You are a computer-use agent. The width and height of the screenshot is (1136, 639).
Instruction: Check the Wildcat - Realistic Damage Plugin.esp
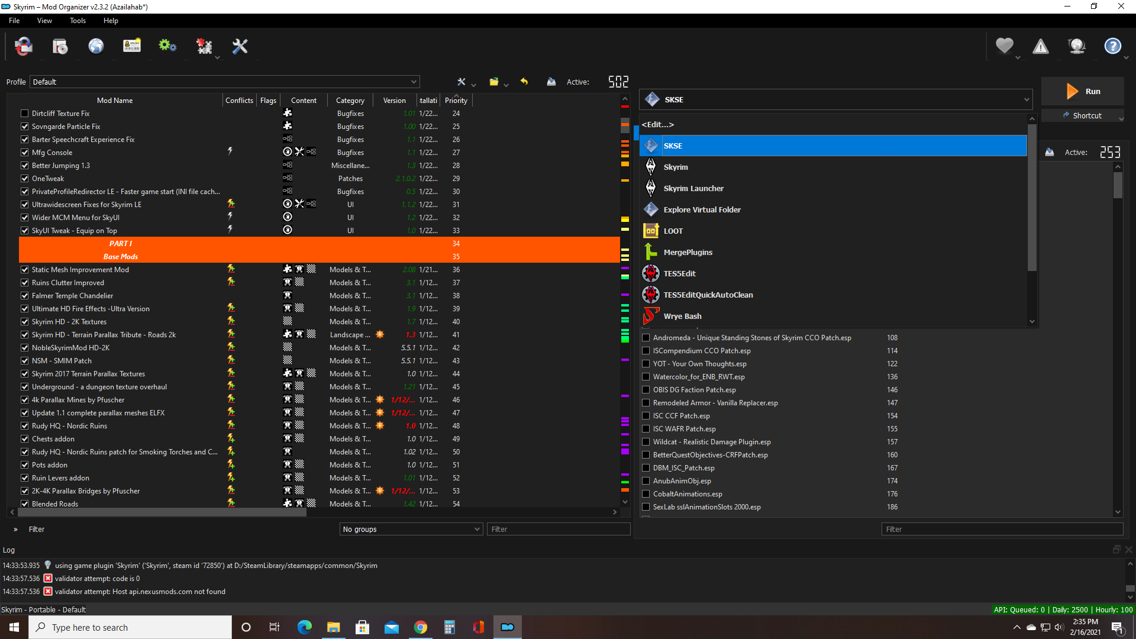646,442
